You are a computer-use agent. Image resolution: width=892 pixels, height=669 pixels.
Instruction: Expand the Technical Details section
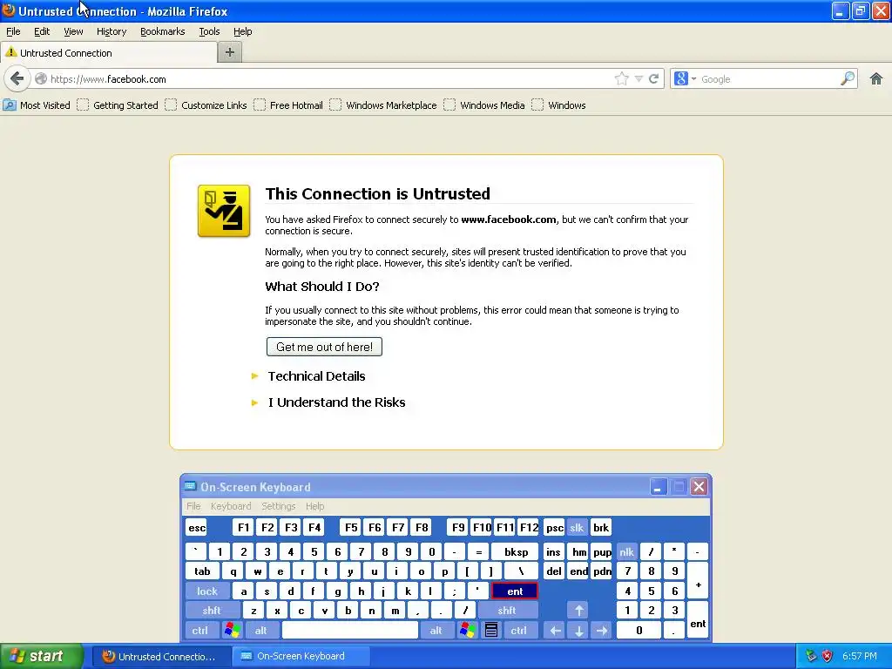click(x=316, y=376)
